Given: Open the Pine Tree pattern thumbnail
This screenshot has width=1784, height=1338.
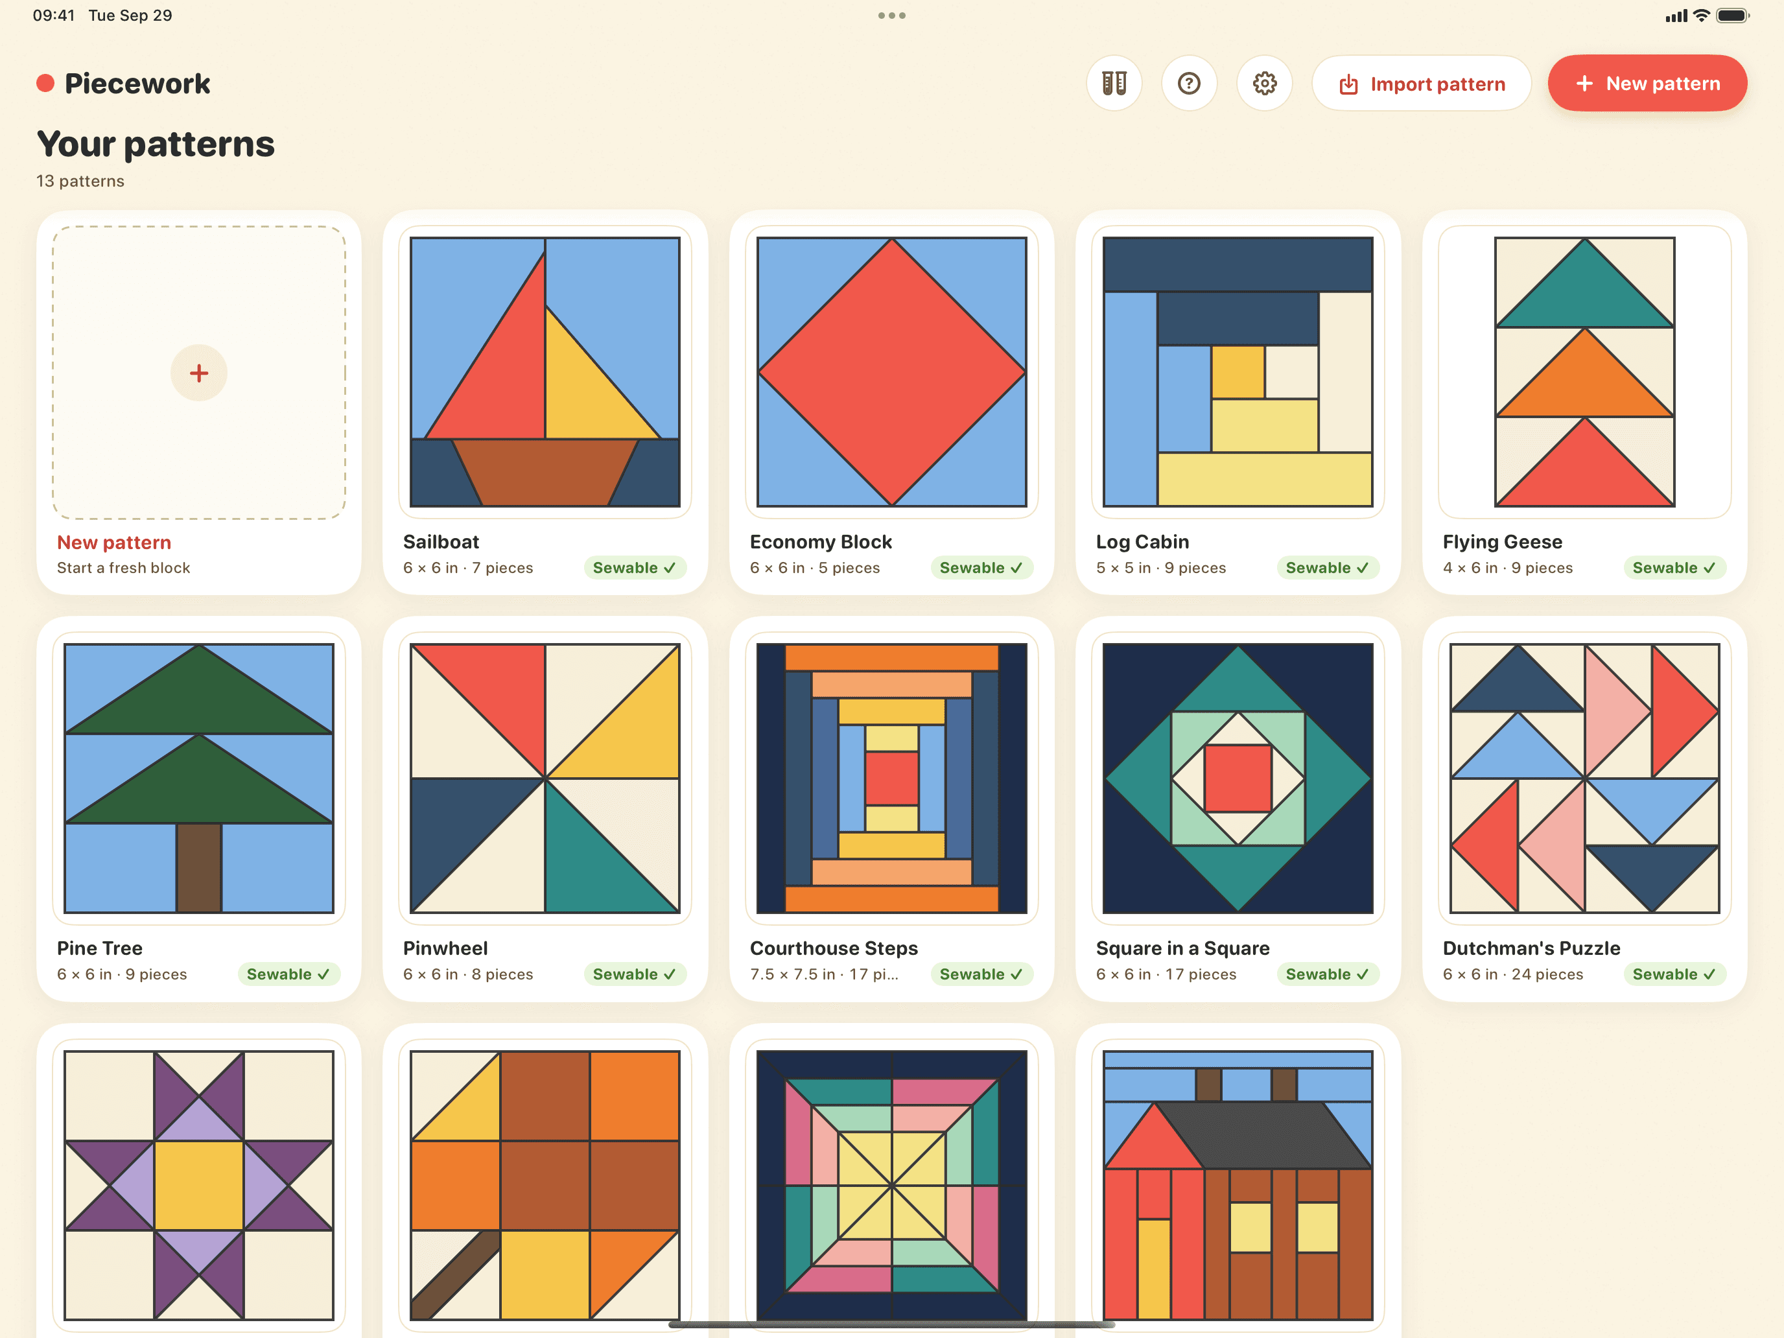Looking at the screenshot, I should pos(198,779).
